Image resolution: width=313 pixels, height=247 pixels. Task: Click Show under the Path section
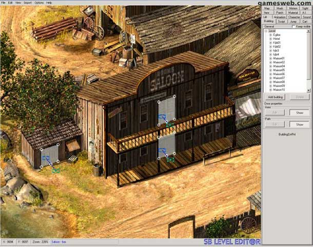300,124
